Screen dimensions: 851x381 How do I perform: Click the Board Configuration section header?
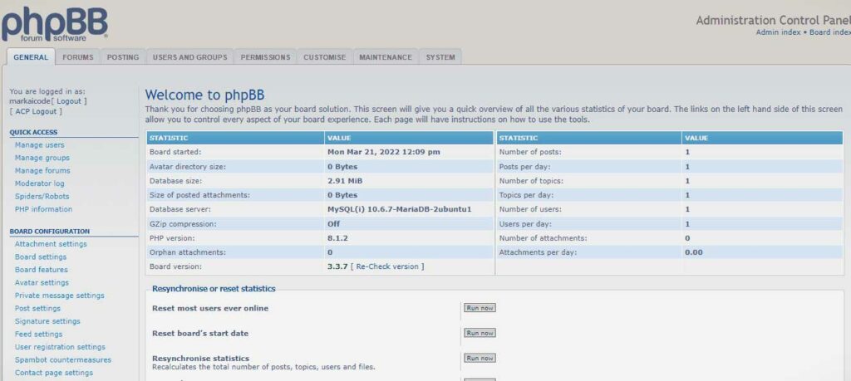point(50,232)
